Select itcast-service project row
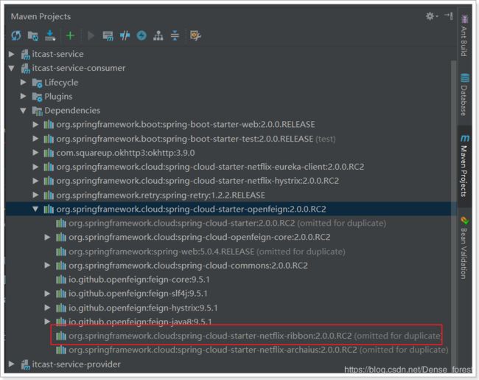The image size is (479, 380). point(228,54)
